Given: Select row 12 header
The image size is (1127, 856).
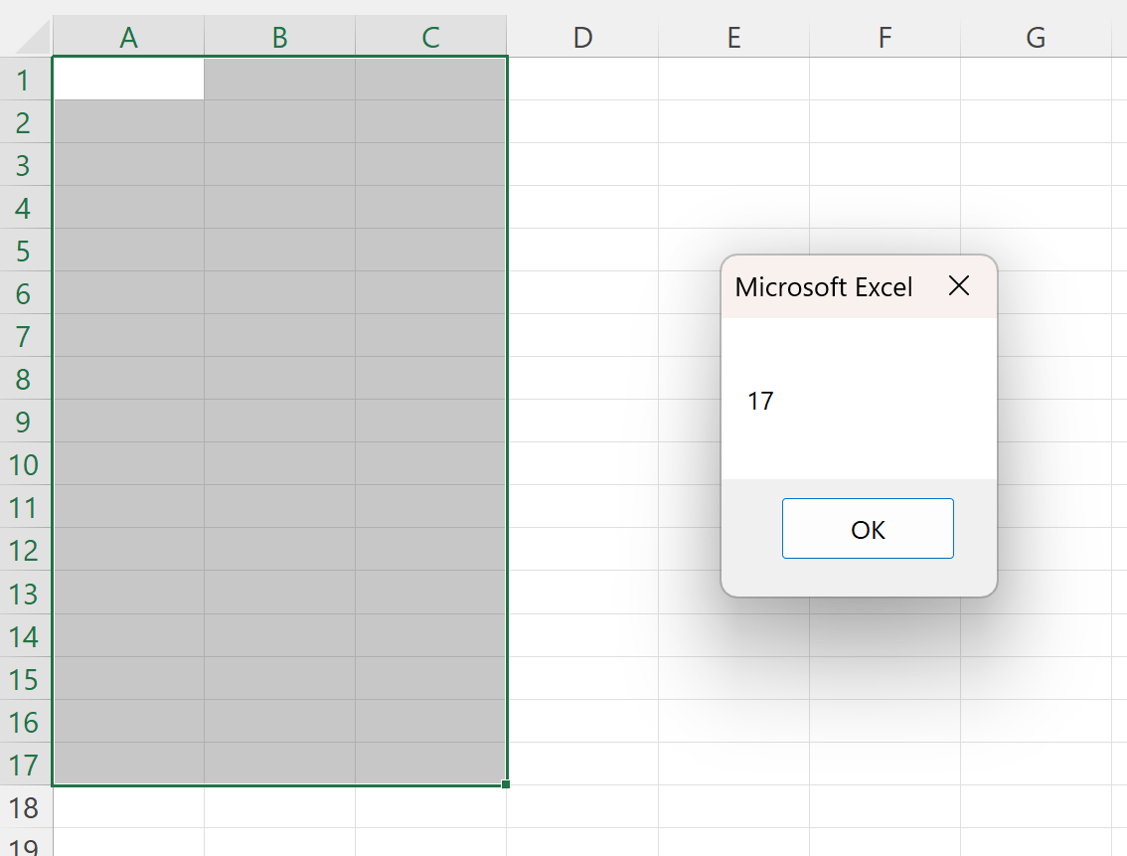Looking at the screenshot, I should [x=26, y=550].
